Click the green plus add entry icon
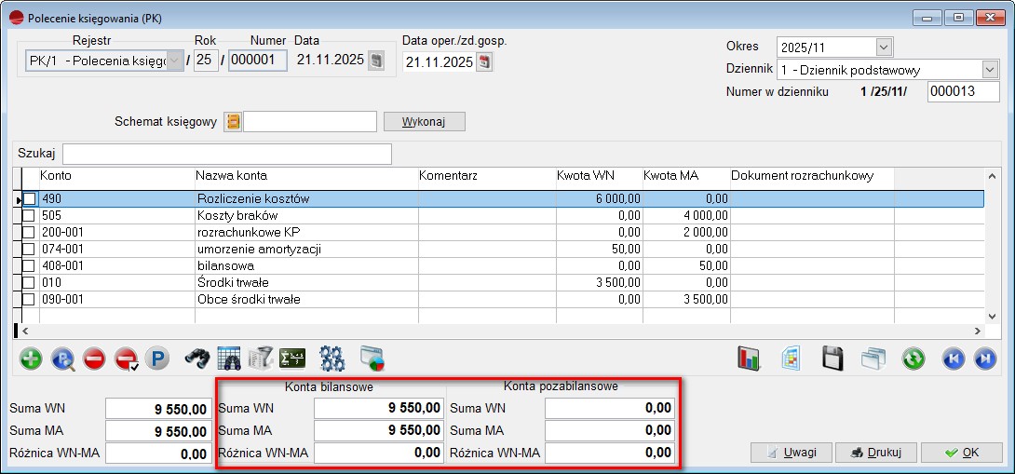This screenshot has height=474, width=1015. tap(31, 359)
